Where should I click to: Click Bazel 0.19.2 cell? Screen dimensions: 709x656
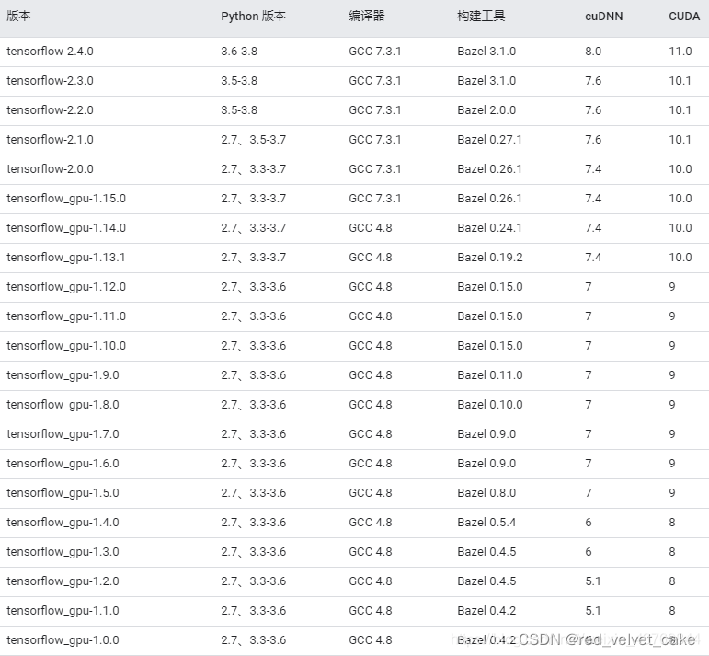(x=490, y=257)
